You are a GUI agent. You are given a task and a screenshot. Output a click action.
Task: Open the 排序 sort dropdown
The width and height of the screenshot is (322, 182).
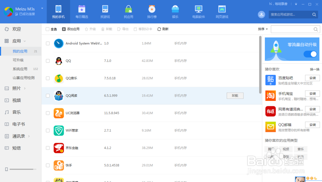(263, 29)
